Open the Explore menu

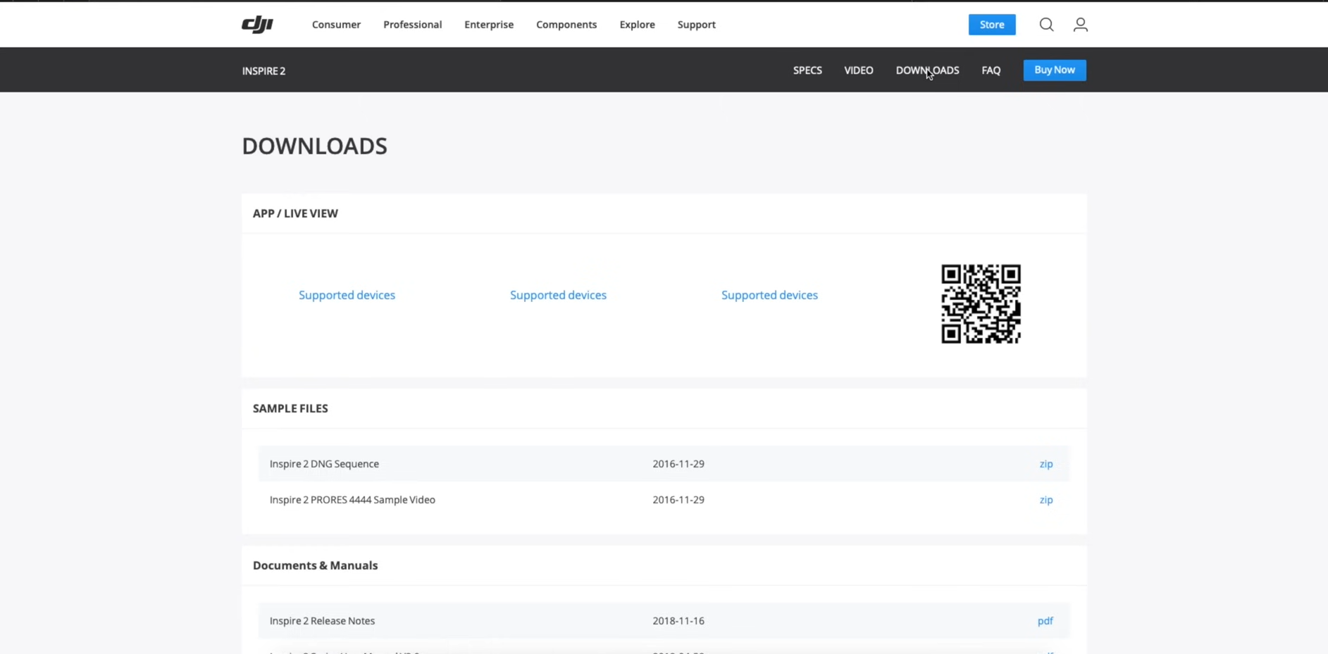[x=637, y=25]
